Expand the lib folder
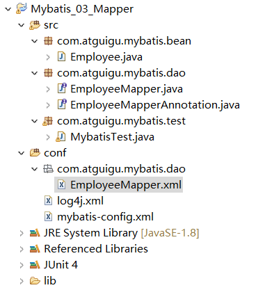Image resolution: width=258 pixels, height=290 pixels. 22,281
